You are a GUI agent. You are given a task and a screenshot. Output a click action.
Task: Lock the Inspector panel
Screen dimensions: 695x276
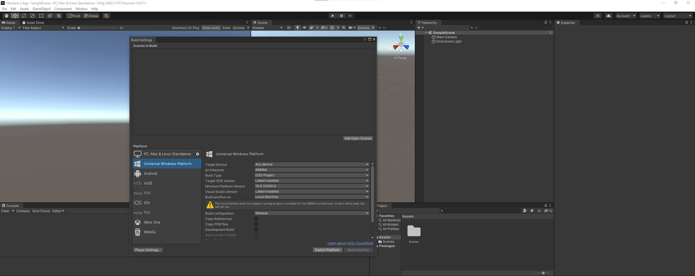click(687, 22)
